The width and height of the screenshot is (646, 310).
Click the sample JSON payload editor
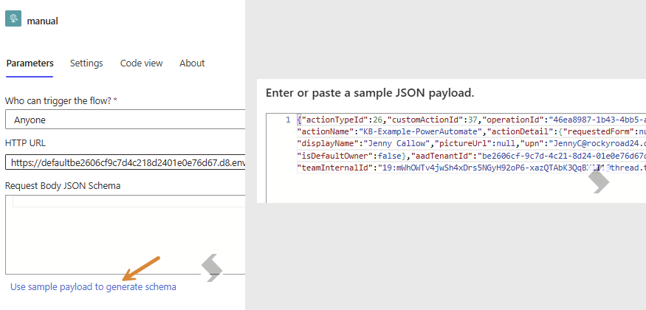click(x=456, y=158)
